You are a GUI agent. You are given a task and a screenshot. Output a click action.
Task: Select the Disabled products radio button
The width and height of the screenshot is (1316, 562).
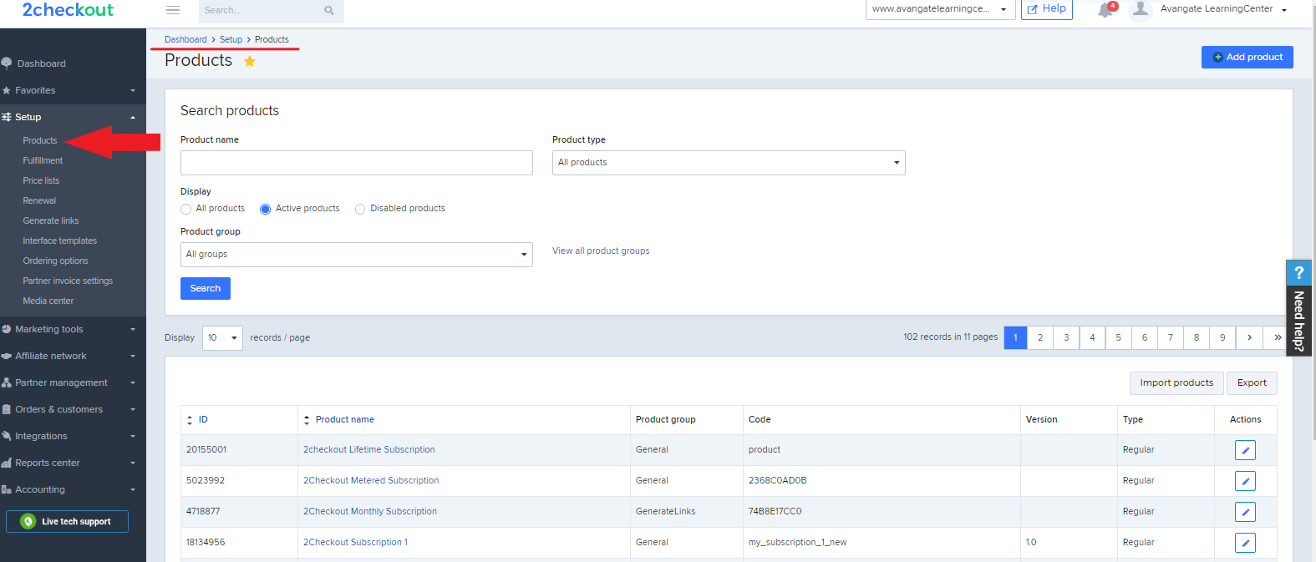click(x=360, y=209)
